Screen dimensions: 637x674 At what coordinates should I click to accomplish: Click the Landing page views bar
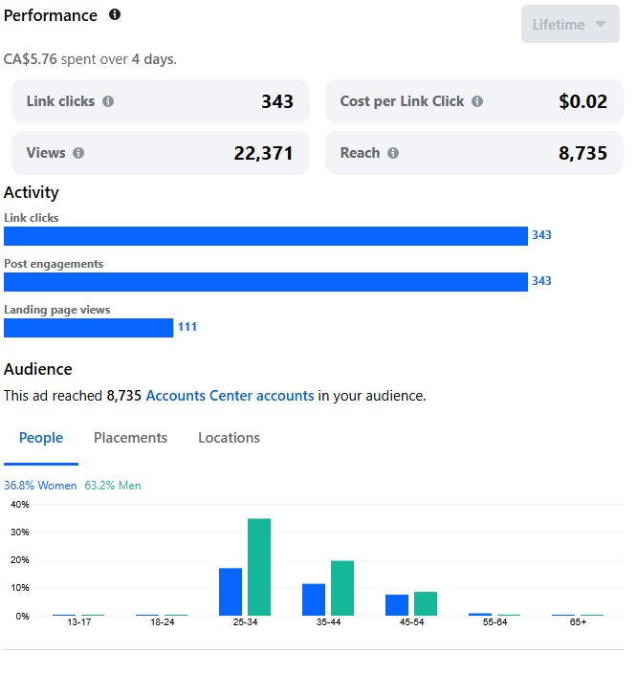coord(88,328)
